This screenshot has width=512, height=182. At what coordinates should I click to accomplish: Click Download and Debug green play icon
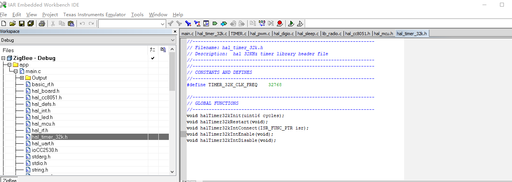pos(291,24)
